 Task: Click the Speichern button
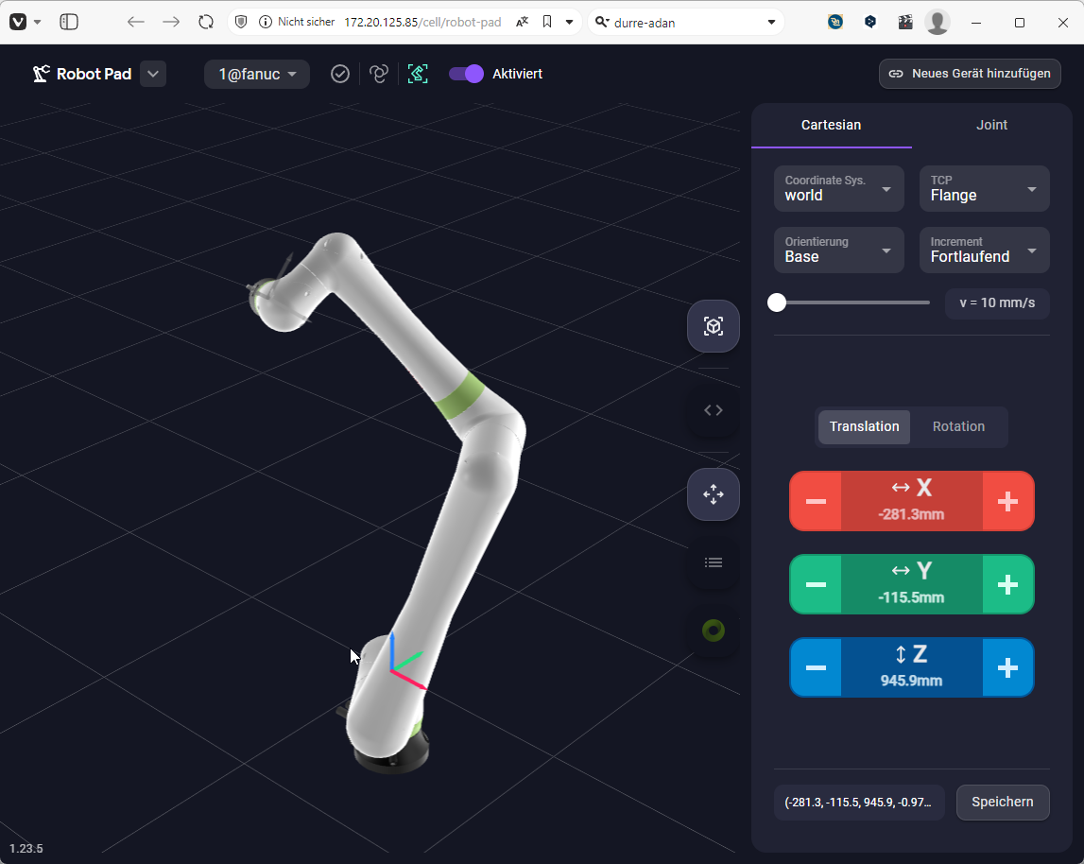[1002, 802]
